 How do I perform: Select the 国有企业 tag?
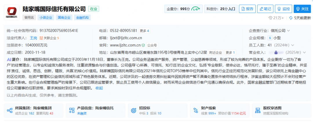tap(64, 18)
